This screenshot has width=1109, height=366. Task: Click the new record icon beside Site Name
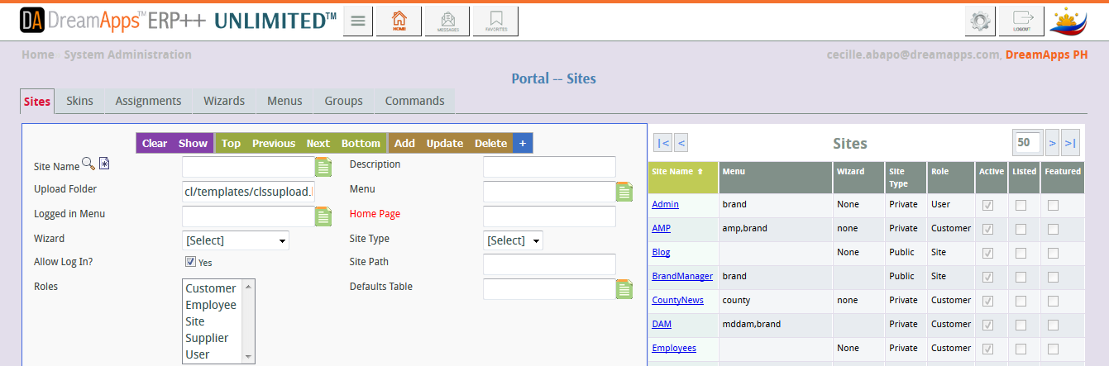104,164
